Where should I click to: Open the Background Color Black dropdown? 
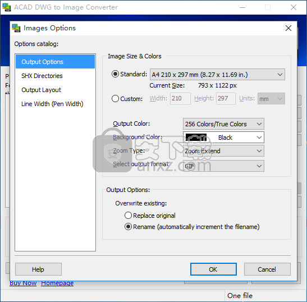223,138
